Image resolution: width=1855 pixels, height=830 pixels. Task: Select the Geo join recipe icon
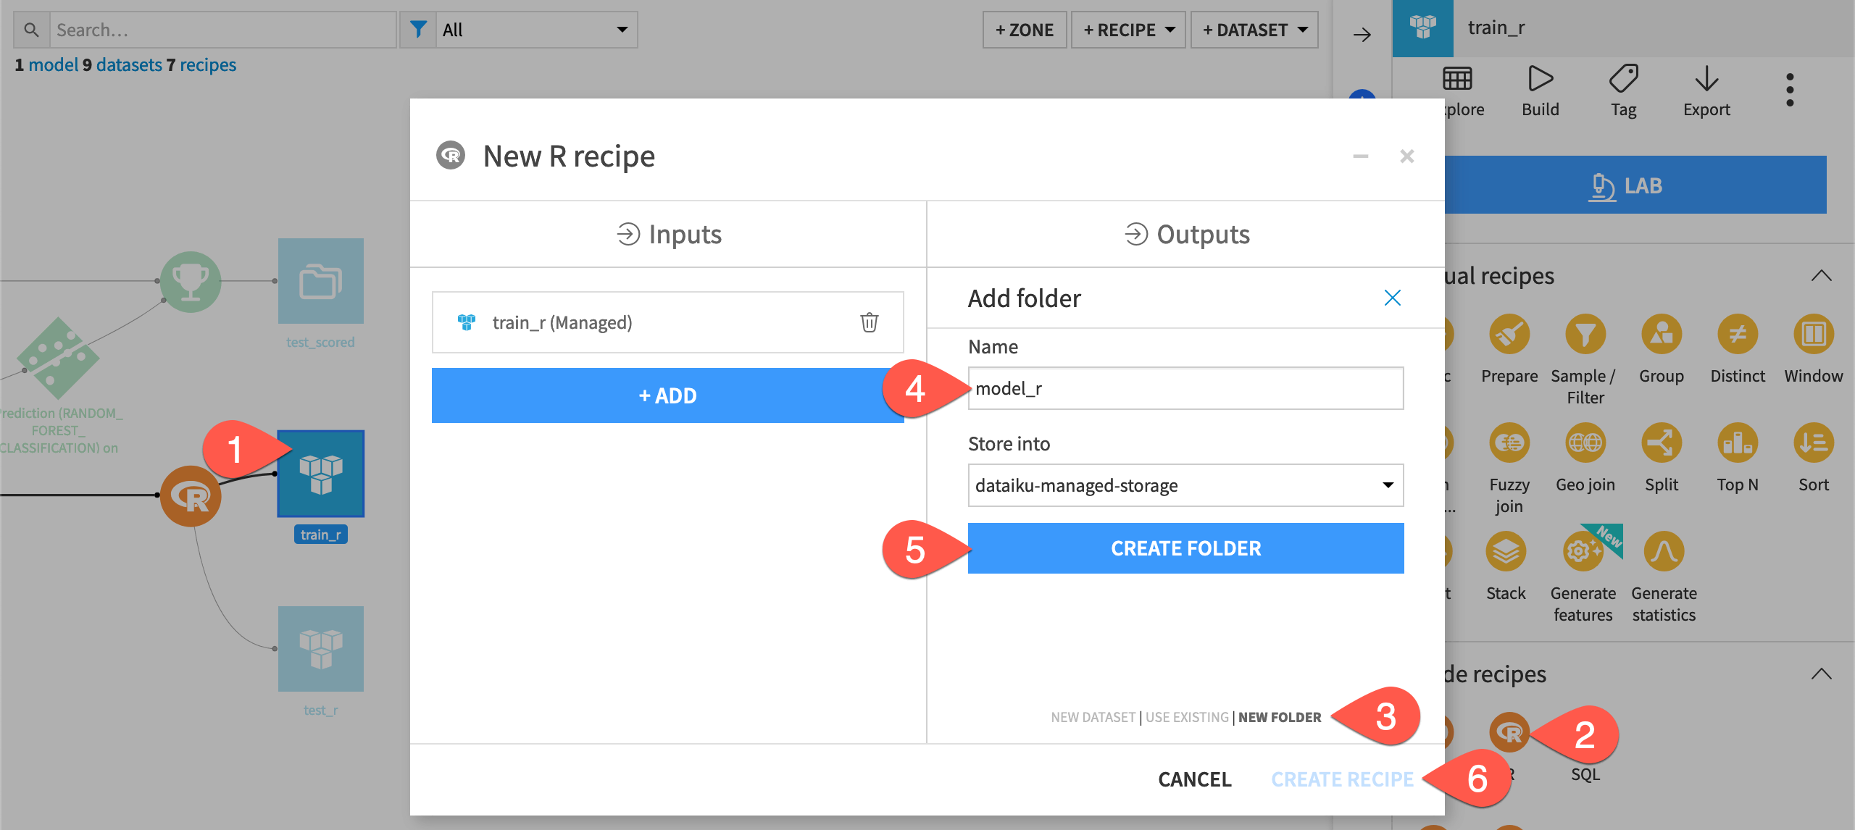click(x=1585, y=443)
